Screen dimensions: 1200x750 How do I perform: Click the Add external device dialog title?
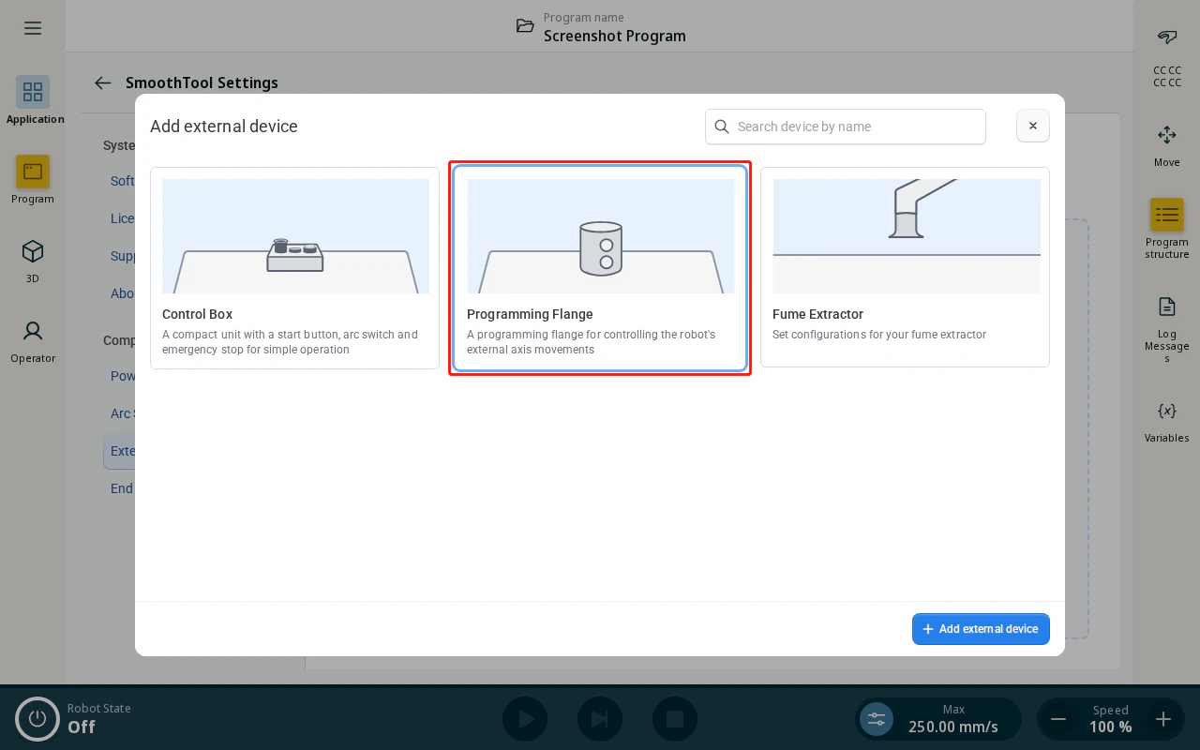[224, 127]
